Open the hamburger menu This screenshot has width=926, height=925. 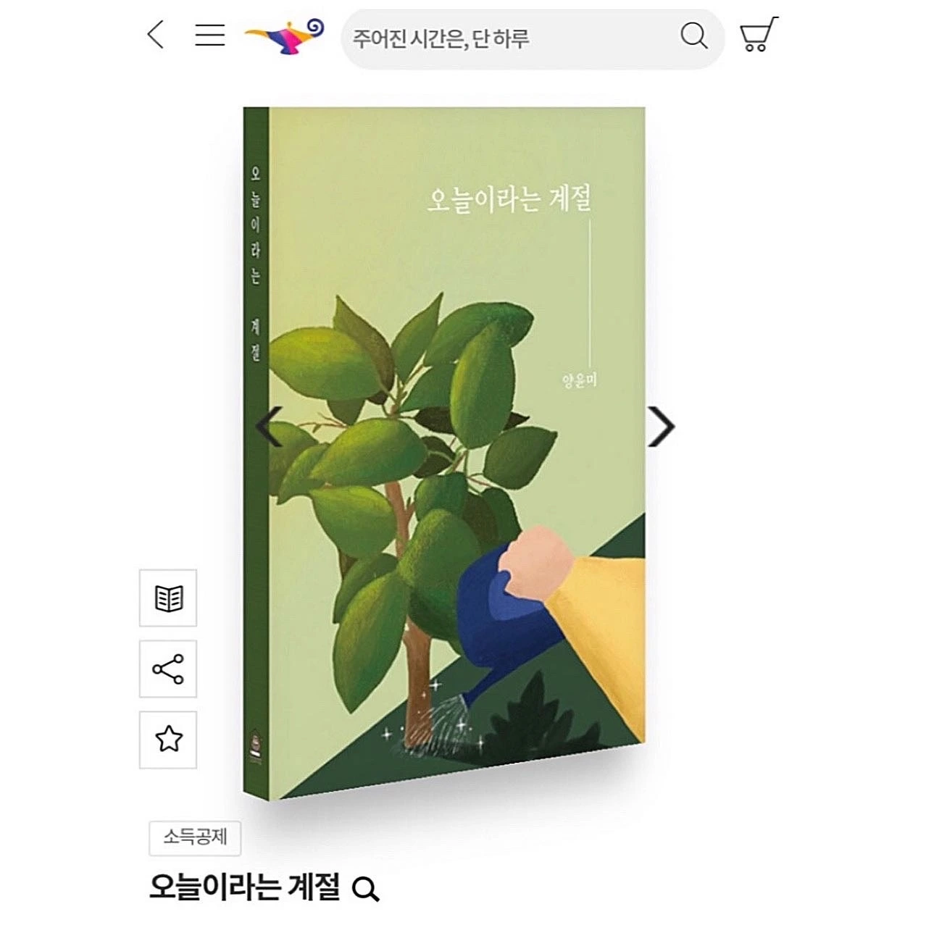[x=209, y=34]
